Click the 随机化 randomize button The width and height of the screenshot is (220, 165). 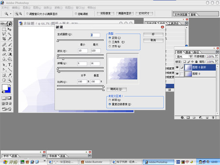(x=117, y=89)
